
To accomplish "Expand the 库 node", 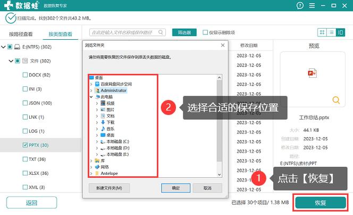I will point(91,161).
